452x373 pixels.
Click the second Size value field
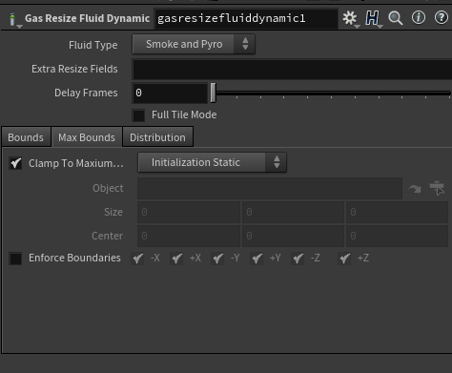click(x=293, y=212)
